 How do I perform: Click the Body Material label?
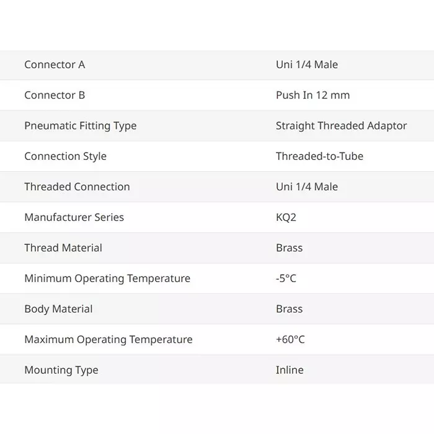tap(58, 309)
